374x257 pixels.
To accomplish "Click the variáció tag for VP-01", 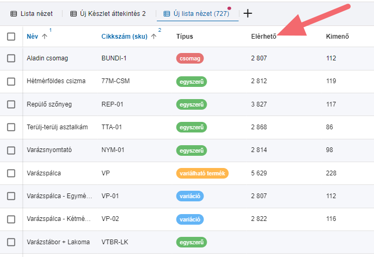I will (x=190, y=197).
